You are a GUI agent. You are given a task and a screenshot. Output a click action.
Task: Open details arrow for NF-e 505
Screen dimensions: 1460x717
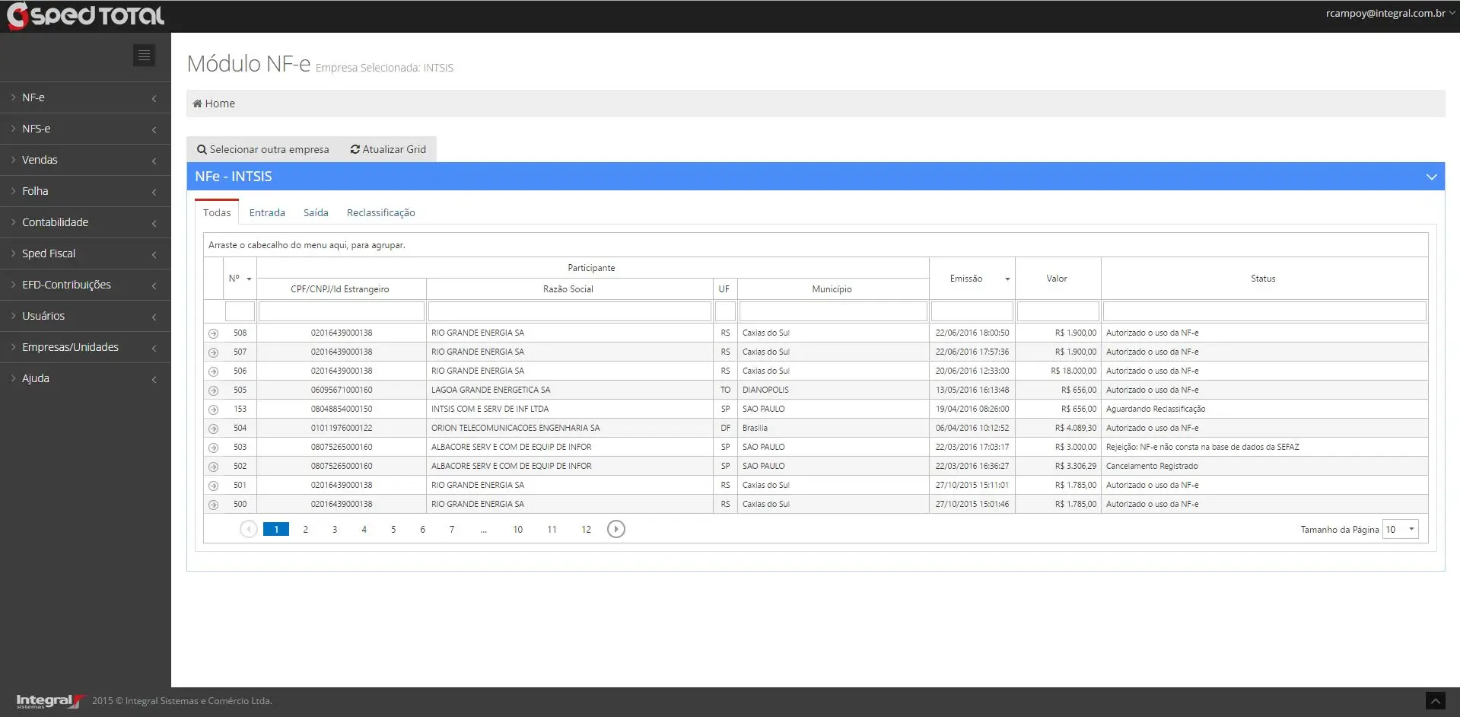coord(213,390)
